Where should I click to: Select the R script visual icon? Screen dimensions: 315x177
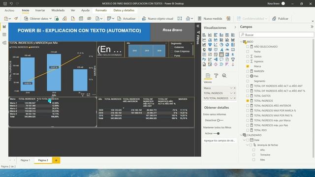[x=233, y=55]
